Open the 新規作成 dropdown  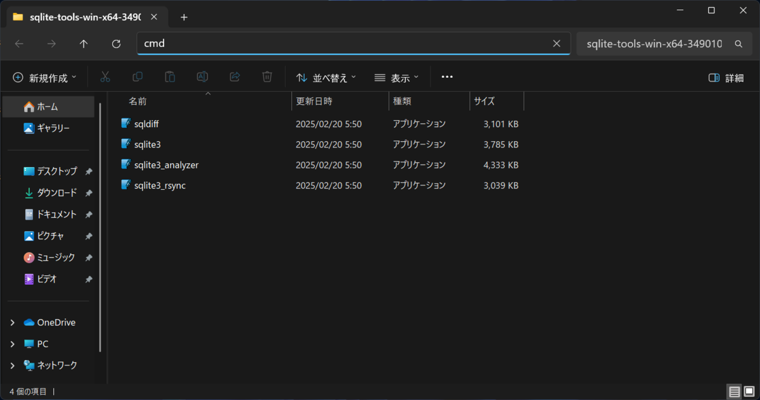45,78
